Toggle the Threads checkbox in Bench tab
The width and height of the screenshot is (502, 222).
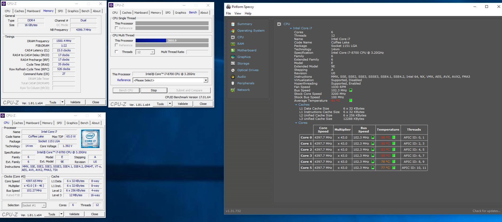pyautogui.click(x=117, y=52)
